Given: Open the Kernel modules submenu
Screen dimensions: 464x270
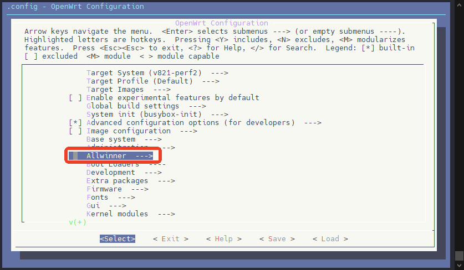Looking at the screenshot, I should pyautogui.click(x=130, y=214).
